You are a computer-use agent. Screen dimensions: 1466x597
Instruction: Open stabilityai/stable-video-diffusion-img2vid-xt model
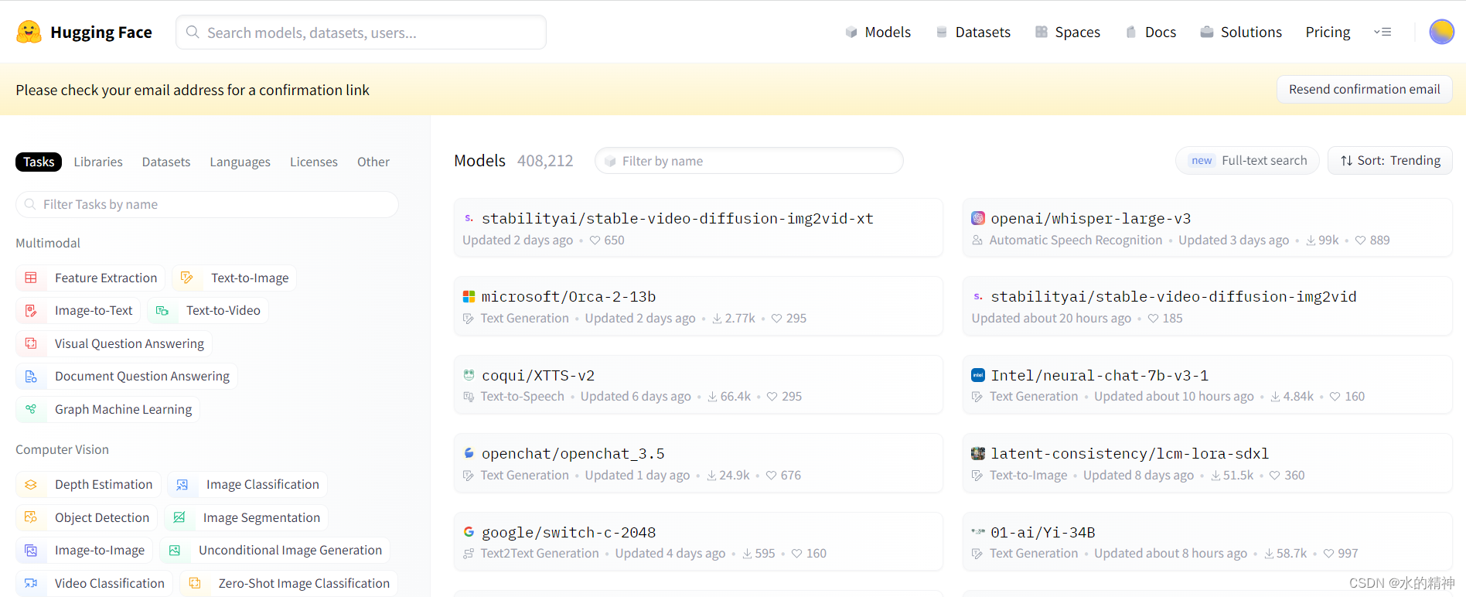click(698, 228)
